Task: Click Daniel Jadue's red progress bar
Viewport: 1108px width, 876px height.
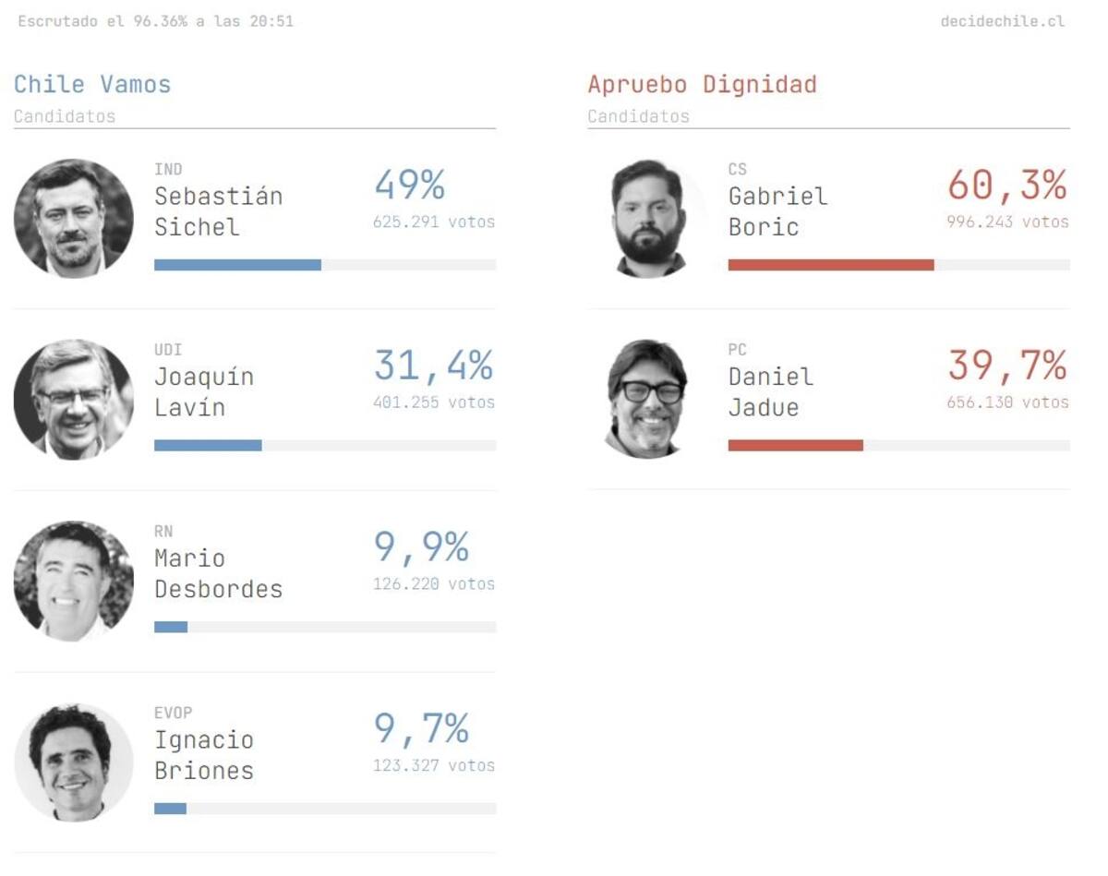Action: 795,446
